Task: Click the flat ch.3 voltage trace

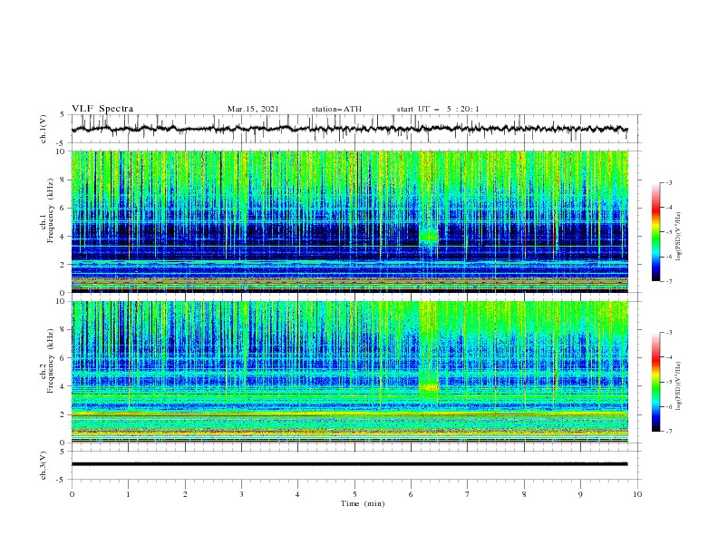Action: tap(349, 464)
